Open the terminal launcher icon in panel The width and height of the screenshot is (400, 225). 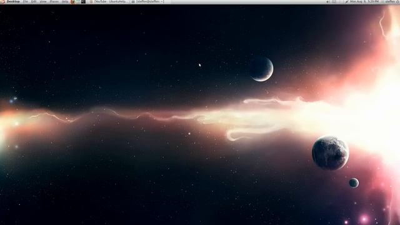click(83, 1)
